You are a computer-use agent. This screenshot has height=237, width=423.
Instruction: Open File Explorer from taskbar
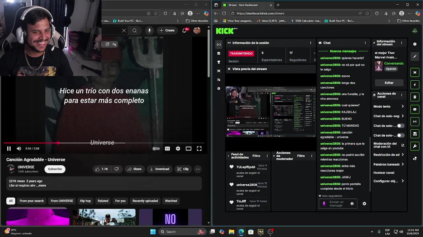coord(231,232)
